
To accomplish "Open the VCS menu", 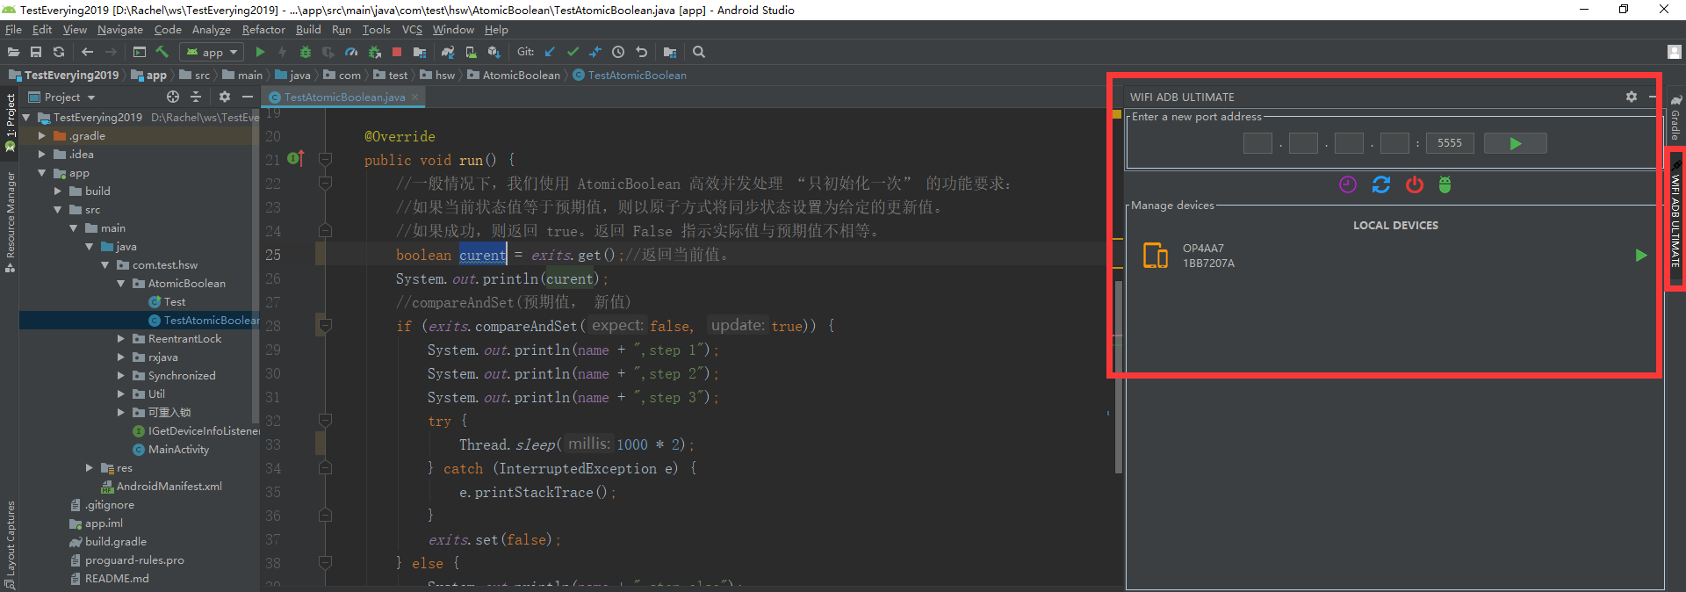I will (412, 30).
